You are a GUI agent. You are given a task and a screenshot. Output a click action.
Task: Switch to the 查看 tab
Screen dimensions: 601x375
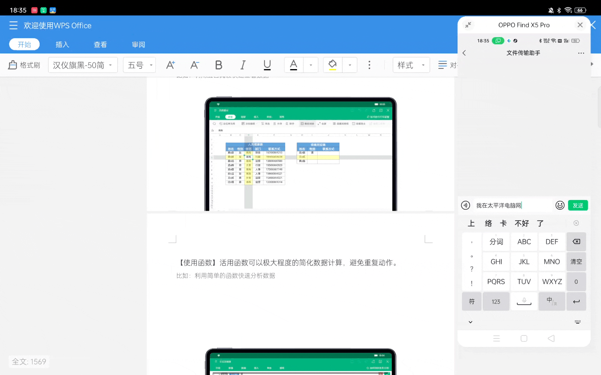[x=100, y=44]
